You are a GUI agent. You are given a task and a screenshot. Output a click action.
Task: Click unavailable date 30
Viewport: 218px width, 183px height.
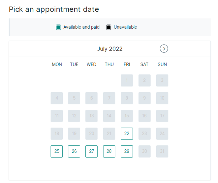(x=145, y=151)
